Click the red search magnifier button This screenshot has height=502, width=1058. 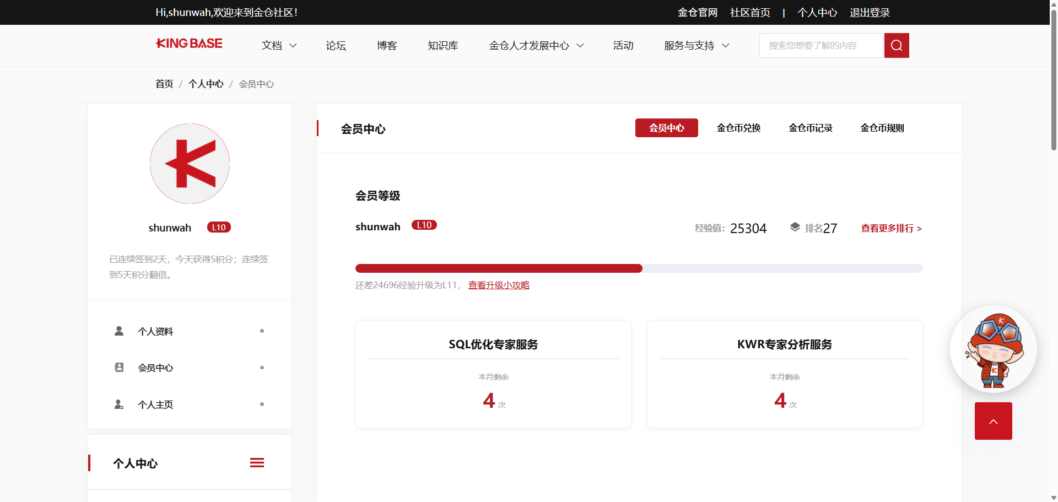click(x=897, y=45)
